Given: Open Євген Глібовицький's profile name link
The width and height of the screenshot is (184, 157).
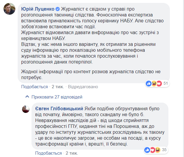Looking at the screenshot, I should point(59,107).
